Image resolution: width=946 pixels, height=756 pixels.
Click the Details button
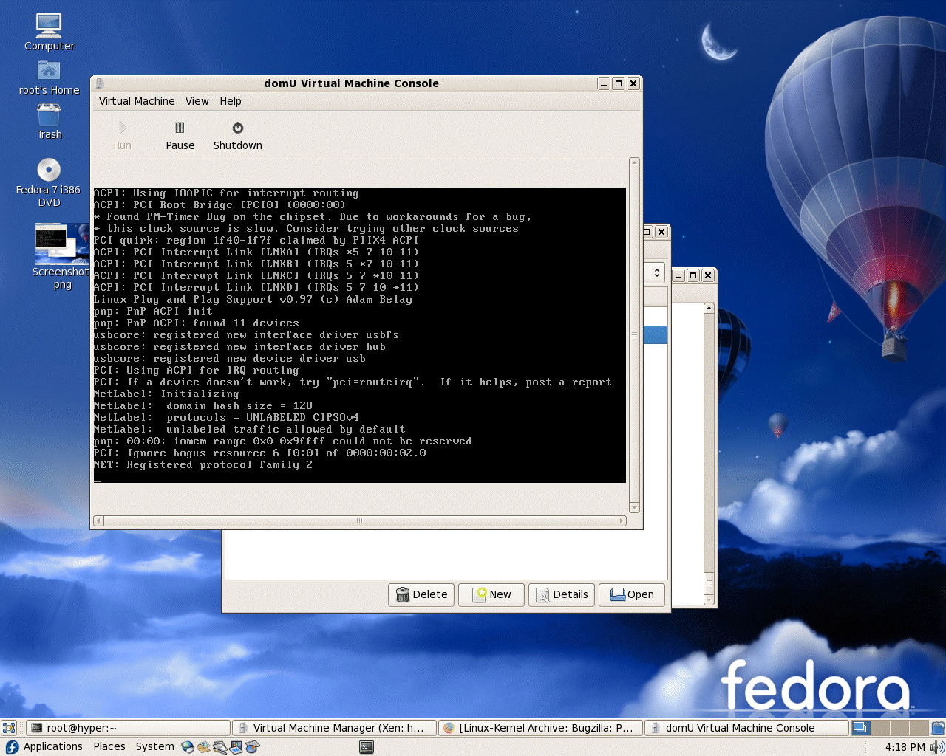click(x=562, y=594)
